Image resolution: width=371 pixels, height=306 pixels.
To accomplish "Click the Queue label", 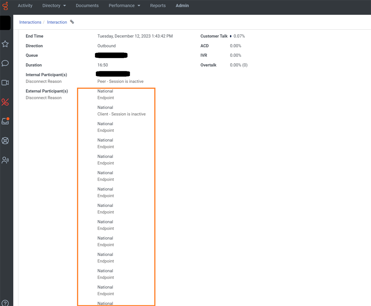I will pos(32,56).
